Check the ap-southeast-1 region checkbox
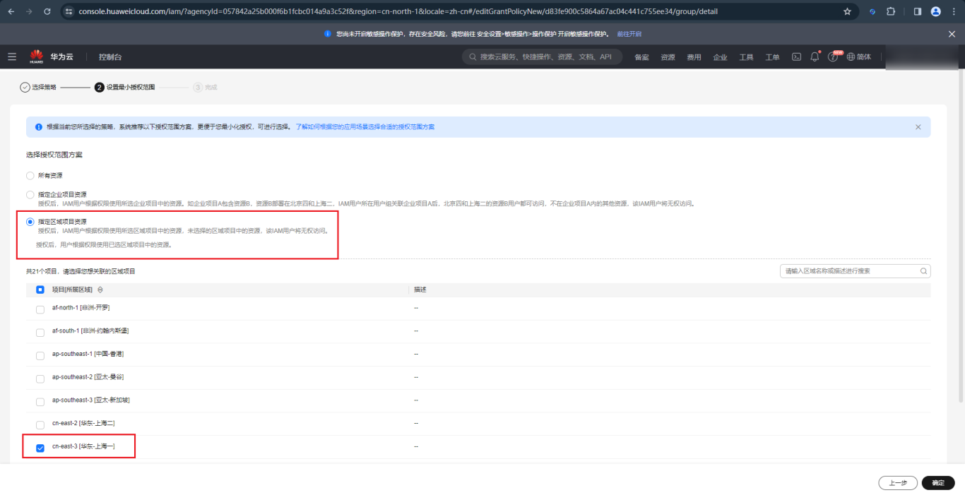The width and height of the screenshot is (965, 500). point(40,355)
